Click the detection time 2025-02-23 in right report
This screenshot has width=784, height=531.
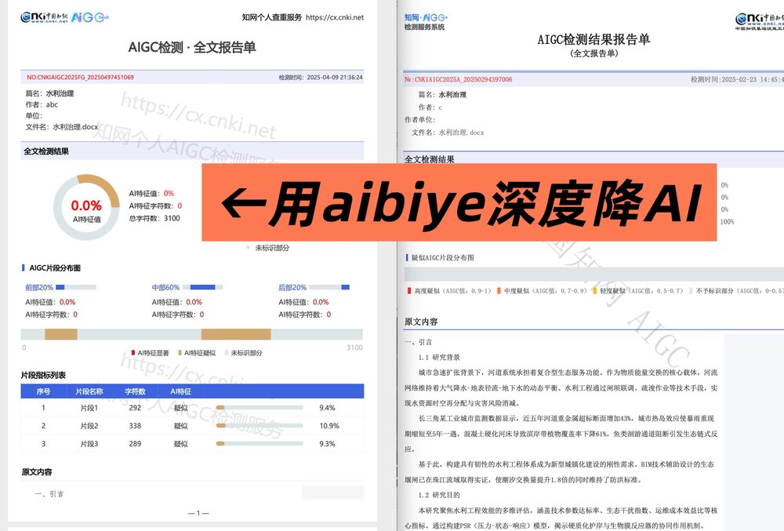[x=737, y=79]
